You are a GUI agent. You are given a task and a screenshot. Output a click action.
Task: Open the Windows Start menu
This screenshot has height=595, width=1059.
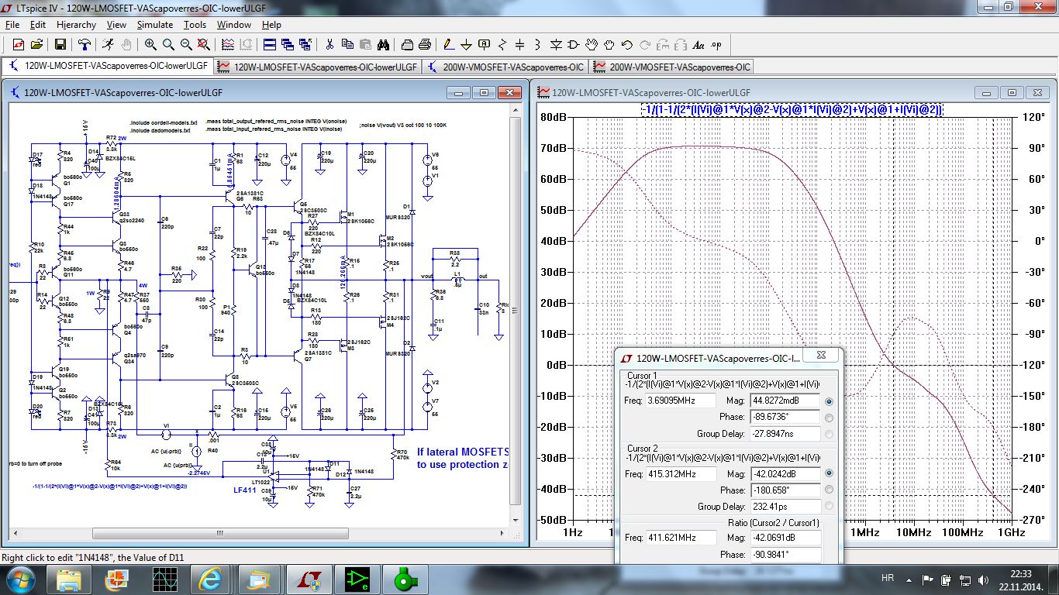point(19,579)
